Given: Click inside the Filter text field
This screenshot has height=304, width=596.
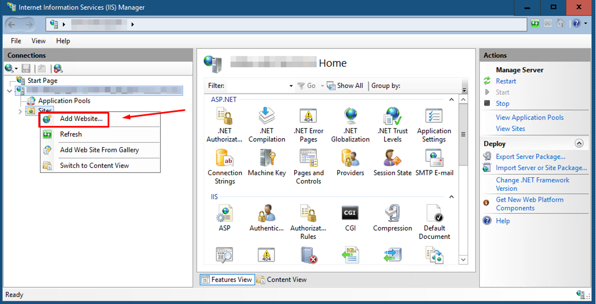Looking at the screenshot, I should (x=257, y=86).
